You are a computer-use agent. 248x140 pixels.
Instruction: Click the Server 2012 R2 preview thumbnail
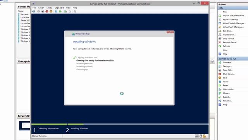click(x=24, y=126)
